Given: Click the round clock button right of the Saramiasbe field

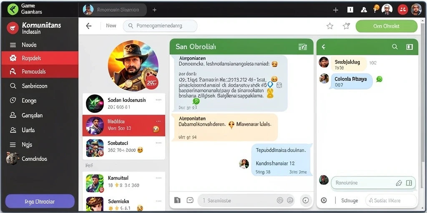Looking at the screenshot, I should tap(306, 200).
